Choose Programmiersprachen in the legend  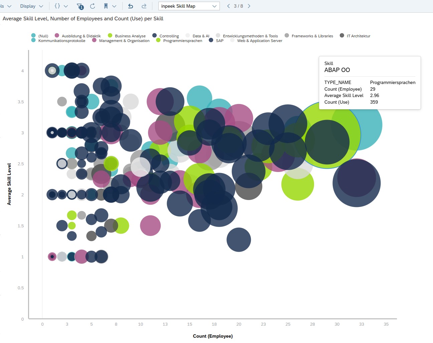pos(179,40)
